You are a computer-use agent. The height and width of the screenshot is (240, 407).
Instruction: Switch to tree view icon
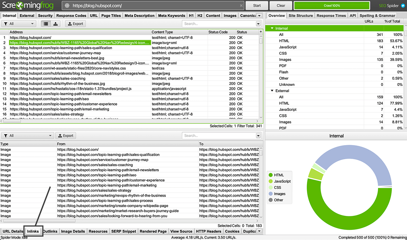(55, 24)
